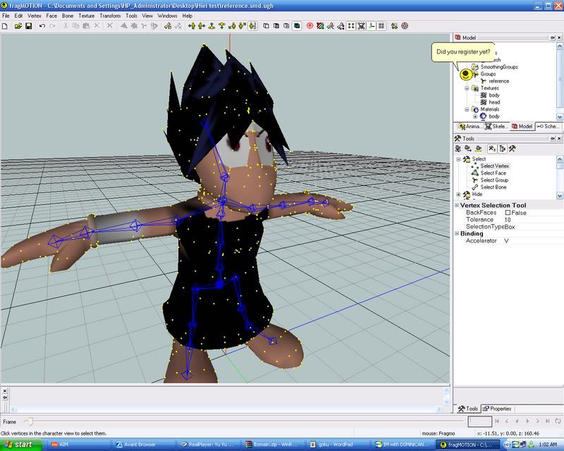Click the frame number input field

click(479, 421)
